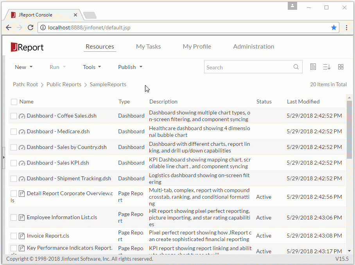355x265 pixels.
Task: Sort by the Type column header
Action: pos(124,102)
